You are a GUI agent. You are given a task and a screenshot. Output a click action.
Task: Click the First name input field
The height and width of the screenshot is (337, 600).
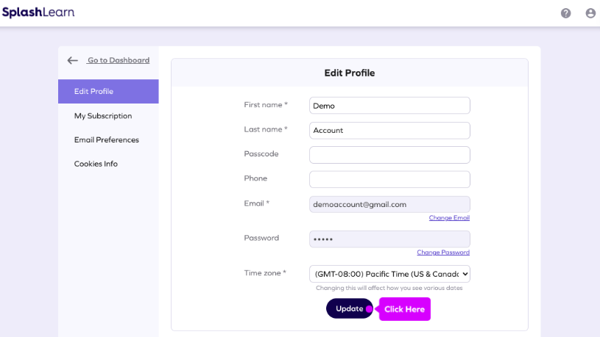click(389, 106)
